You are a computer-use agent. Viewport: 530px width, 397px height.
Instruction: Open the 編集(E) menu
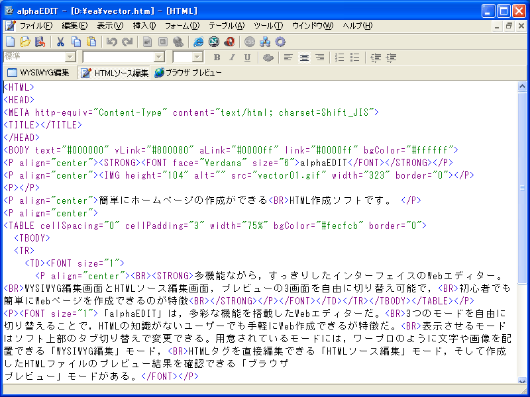click(75, 26)
